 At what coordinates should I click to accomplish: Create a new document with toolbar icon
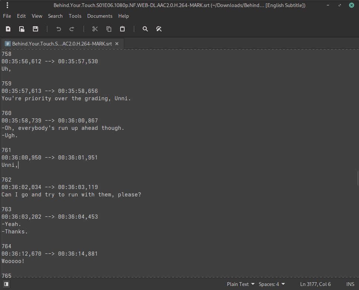point(8,29)
